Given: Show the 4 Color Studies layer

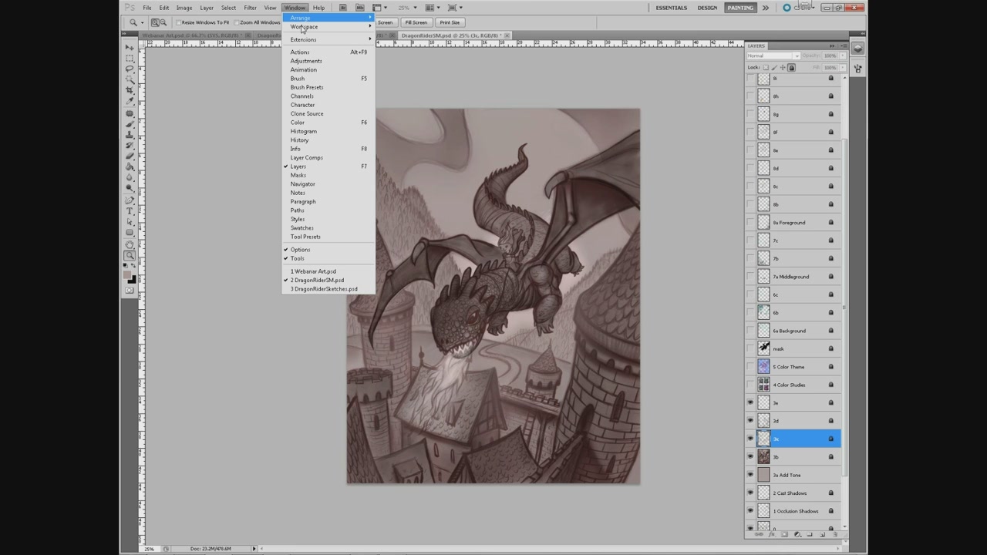Looking at the screenshot, I should click(750, 385).
